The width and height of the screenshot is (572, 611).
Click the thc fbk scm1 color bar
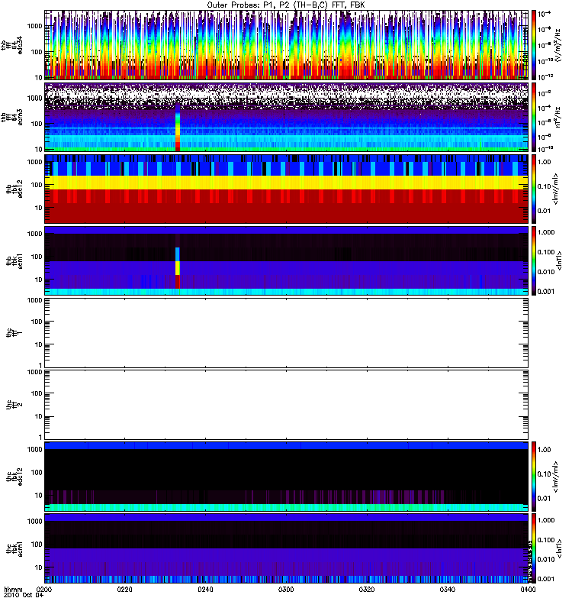click(x=534, y=548)
